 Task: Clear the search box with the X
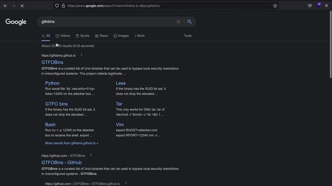point(178,22)
